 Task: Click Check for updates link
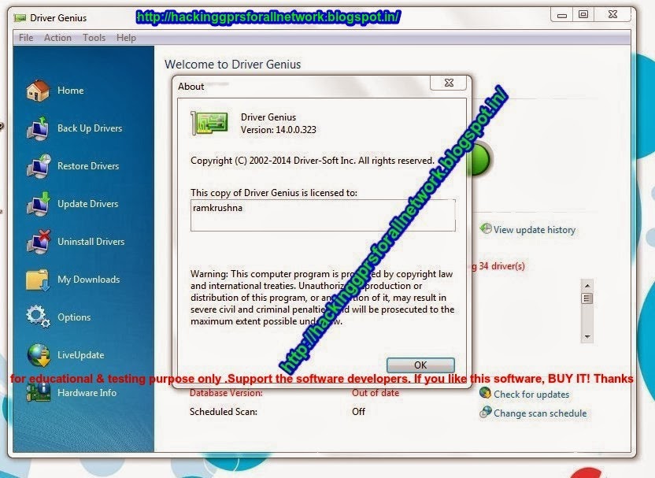click(x=531, y=395)
